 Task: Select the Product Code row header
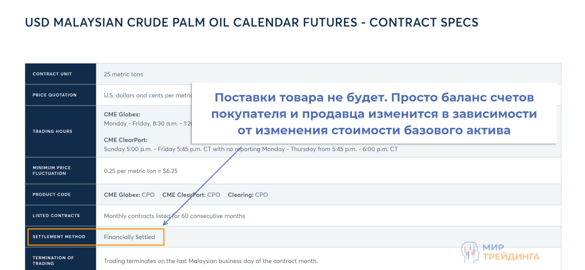pos(51,195)
